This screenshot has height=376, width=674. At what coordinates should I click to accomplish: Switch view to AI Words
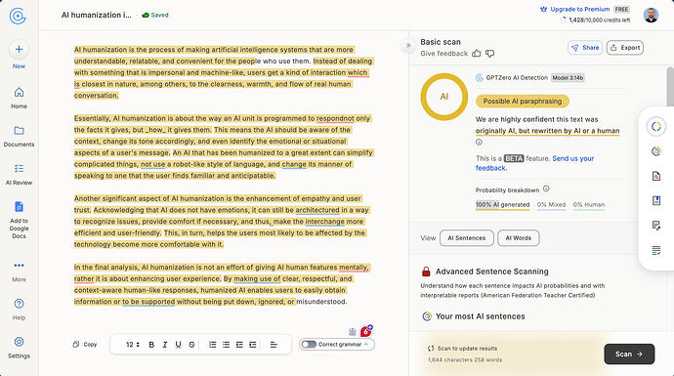(519, 238)
